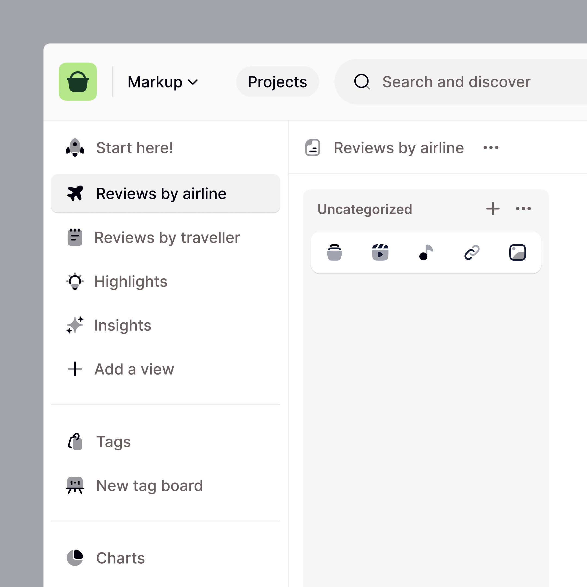Click Add a view

pos(166,369)
